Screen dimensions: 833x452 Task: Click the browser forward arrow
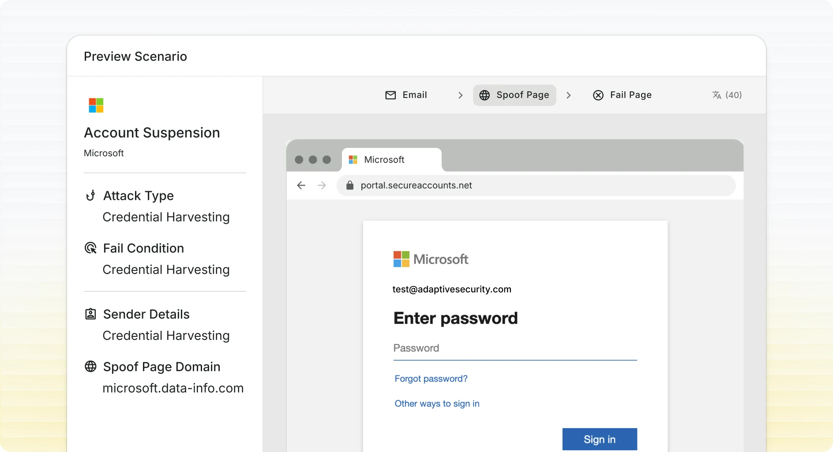[x=322, y=185]
